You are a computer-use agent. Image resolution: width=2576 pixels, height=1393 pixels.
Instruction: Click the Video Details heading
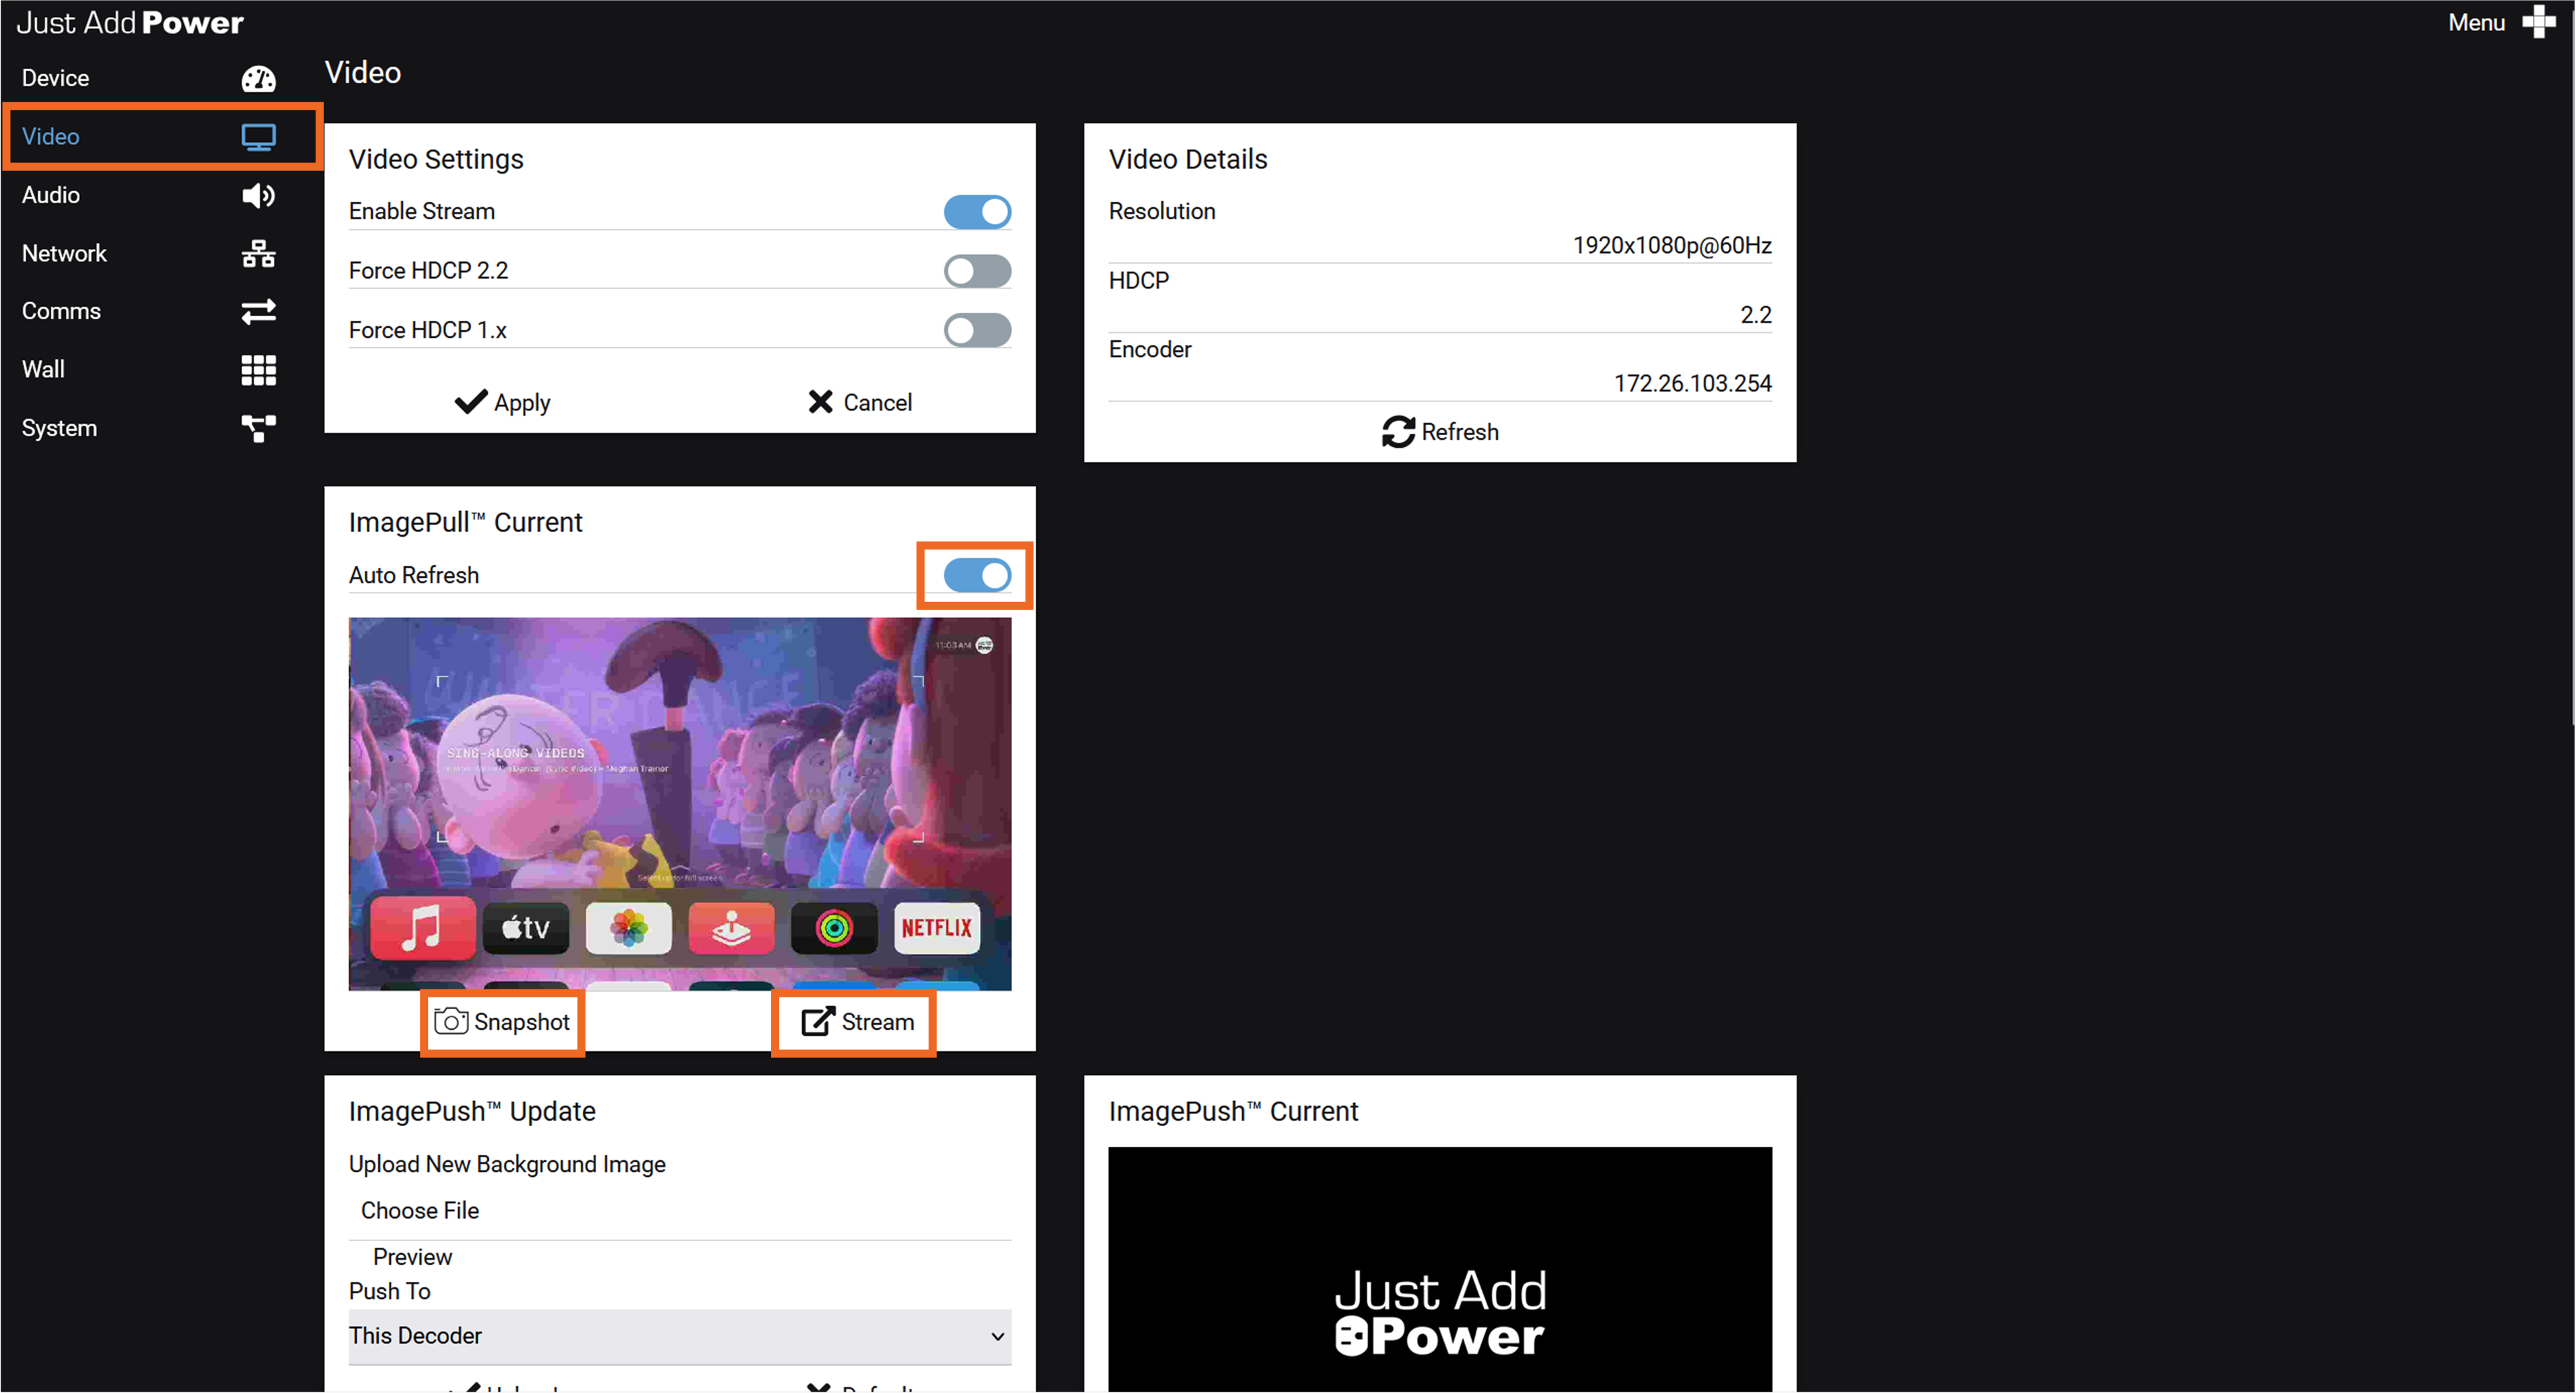[x=1188, y=159]
